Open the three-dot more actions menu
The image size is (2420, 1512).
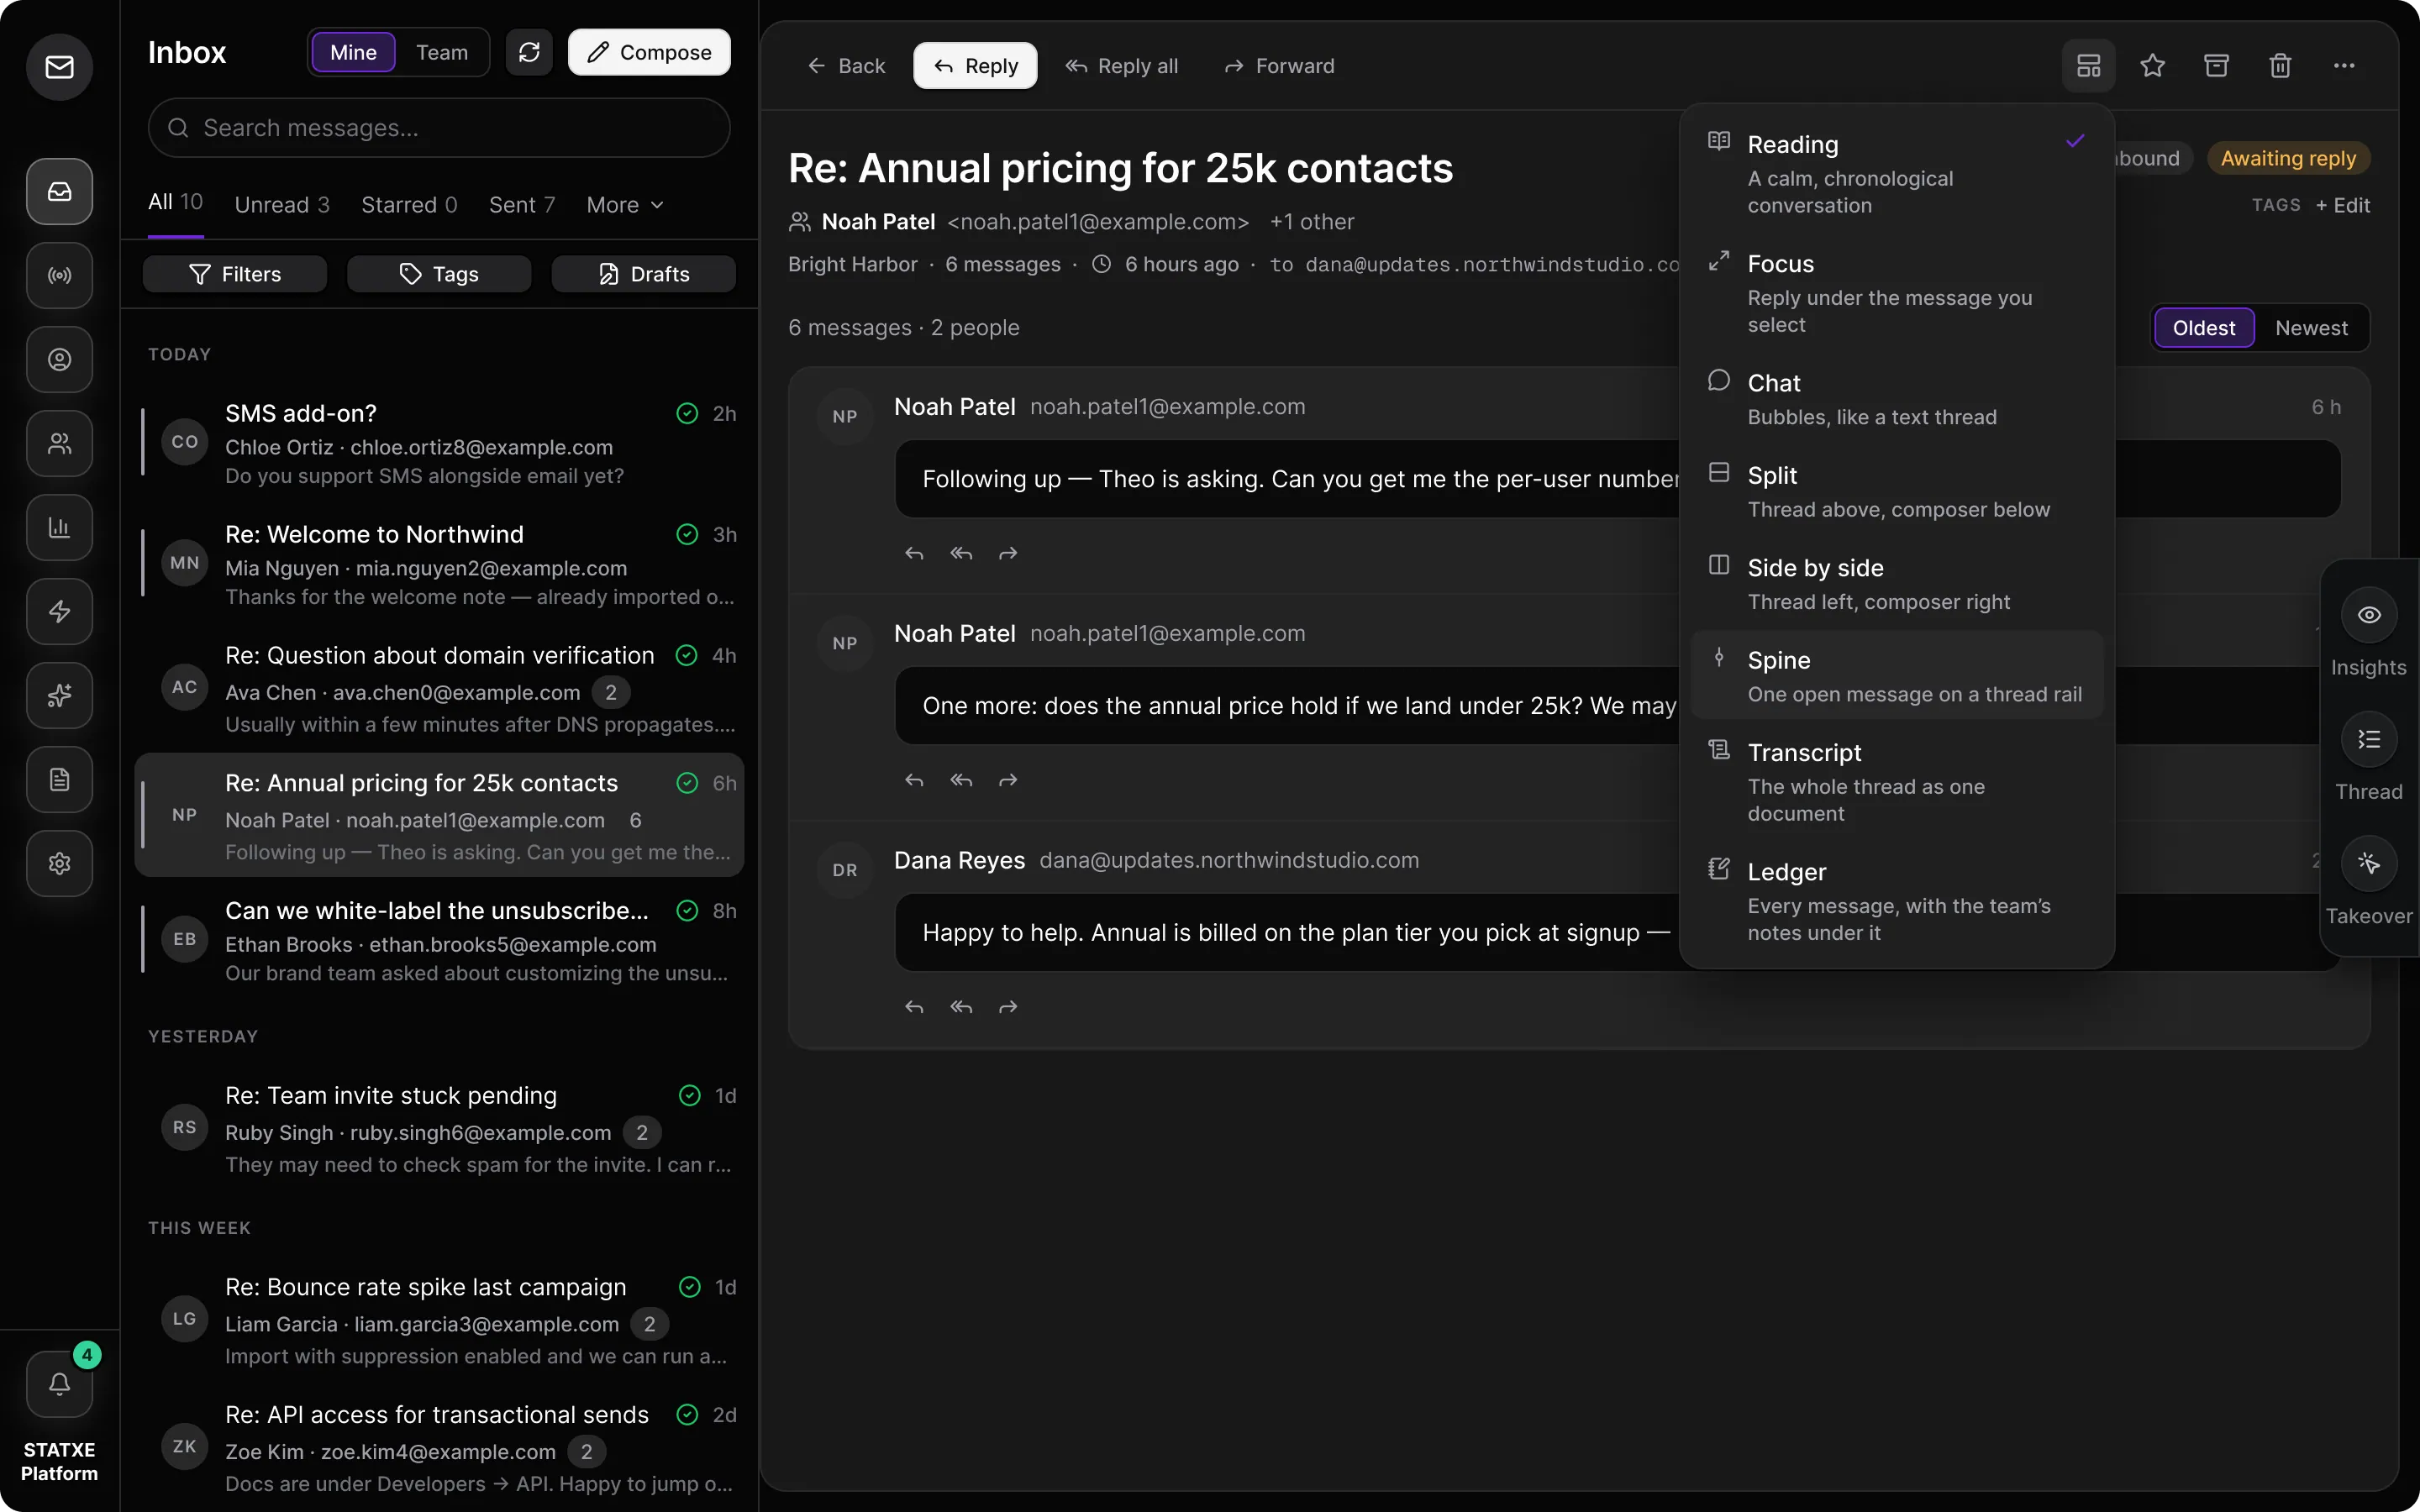coord(2344,66)
